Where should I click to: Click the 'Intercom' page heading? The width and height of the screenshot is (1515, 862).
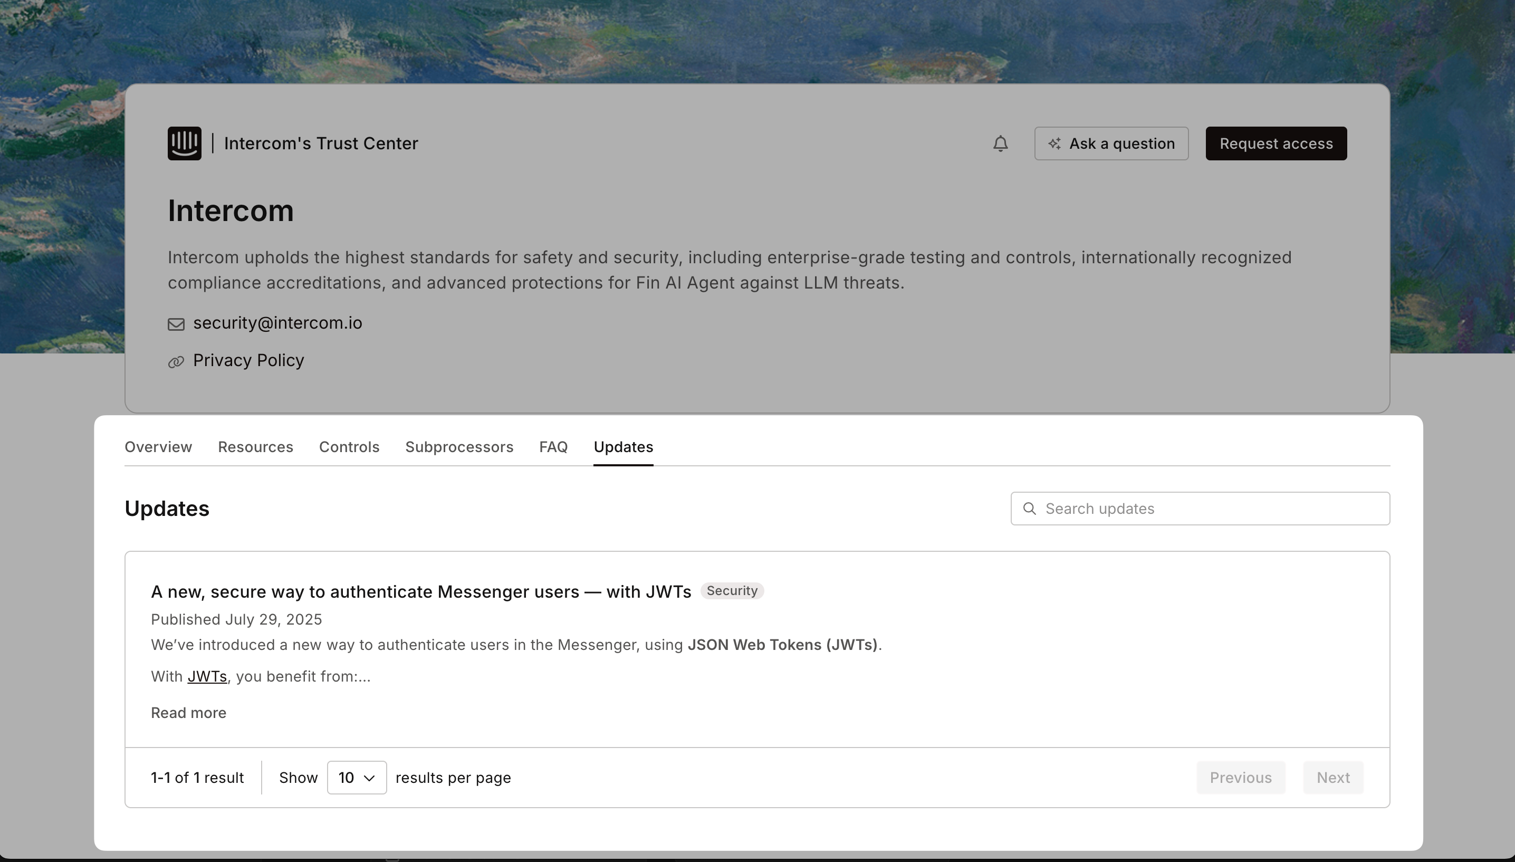(x=231, y=211)
